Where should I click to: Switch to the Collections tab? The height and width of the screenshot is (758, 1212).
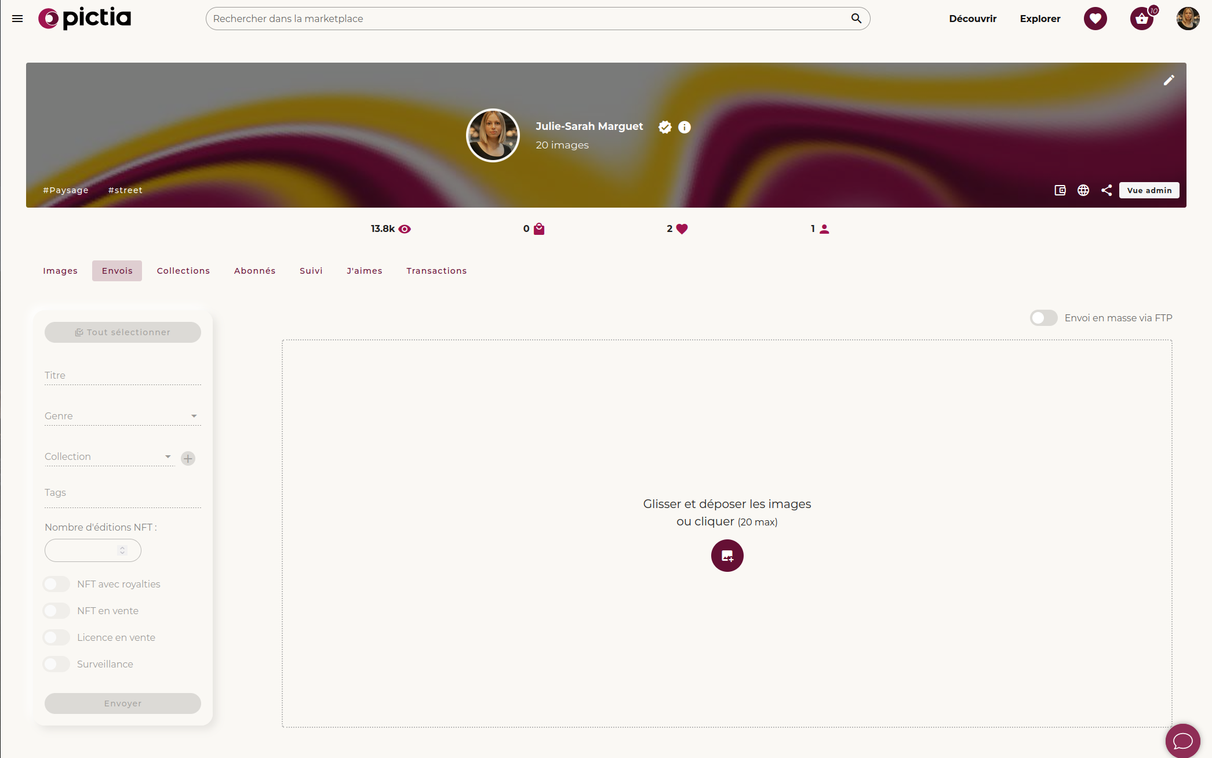tap(183, 271)
